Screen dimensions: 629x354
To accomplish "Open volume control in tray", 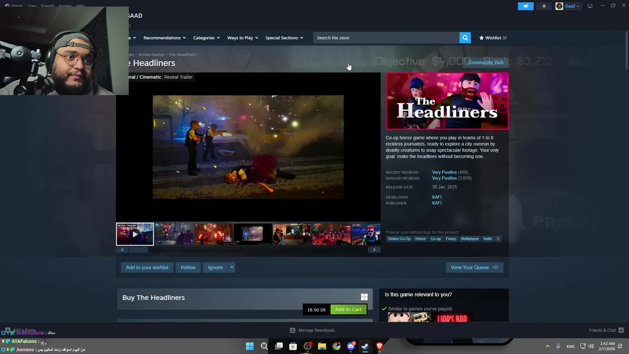I will point(591,346).
